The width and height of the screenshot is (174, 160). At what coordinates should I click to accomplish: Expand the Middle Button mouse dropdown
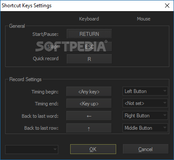(x=145, y=128)
